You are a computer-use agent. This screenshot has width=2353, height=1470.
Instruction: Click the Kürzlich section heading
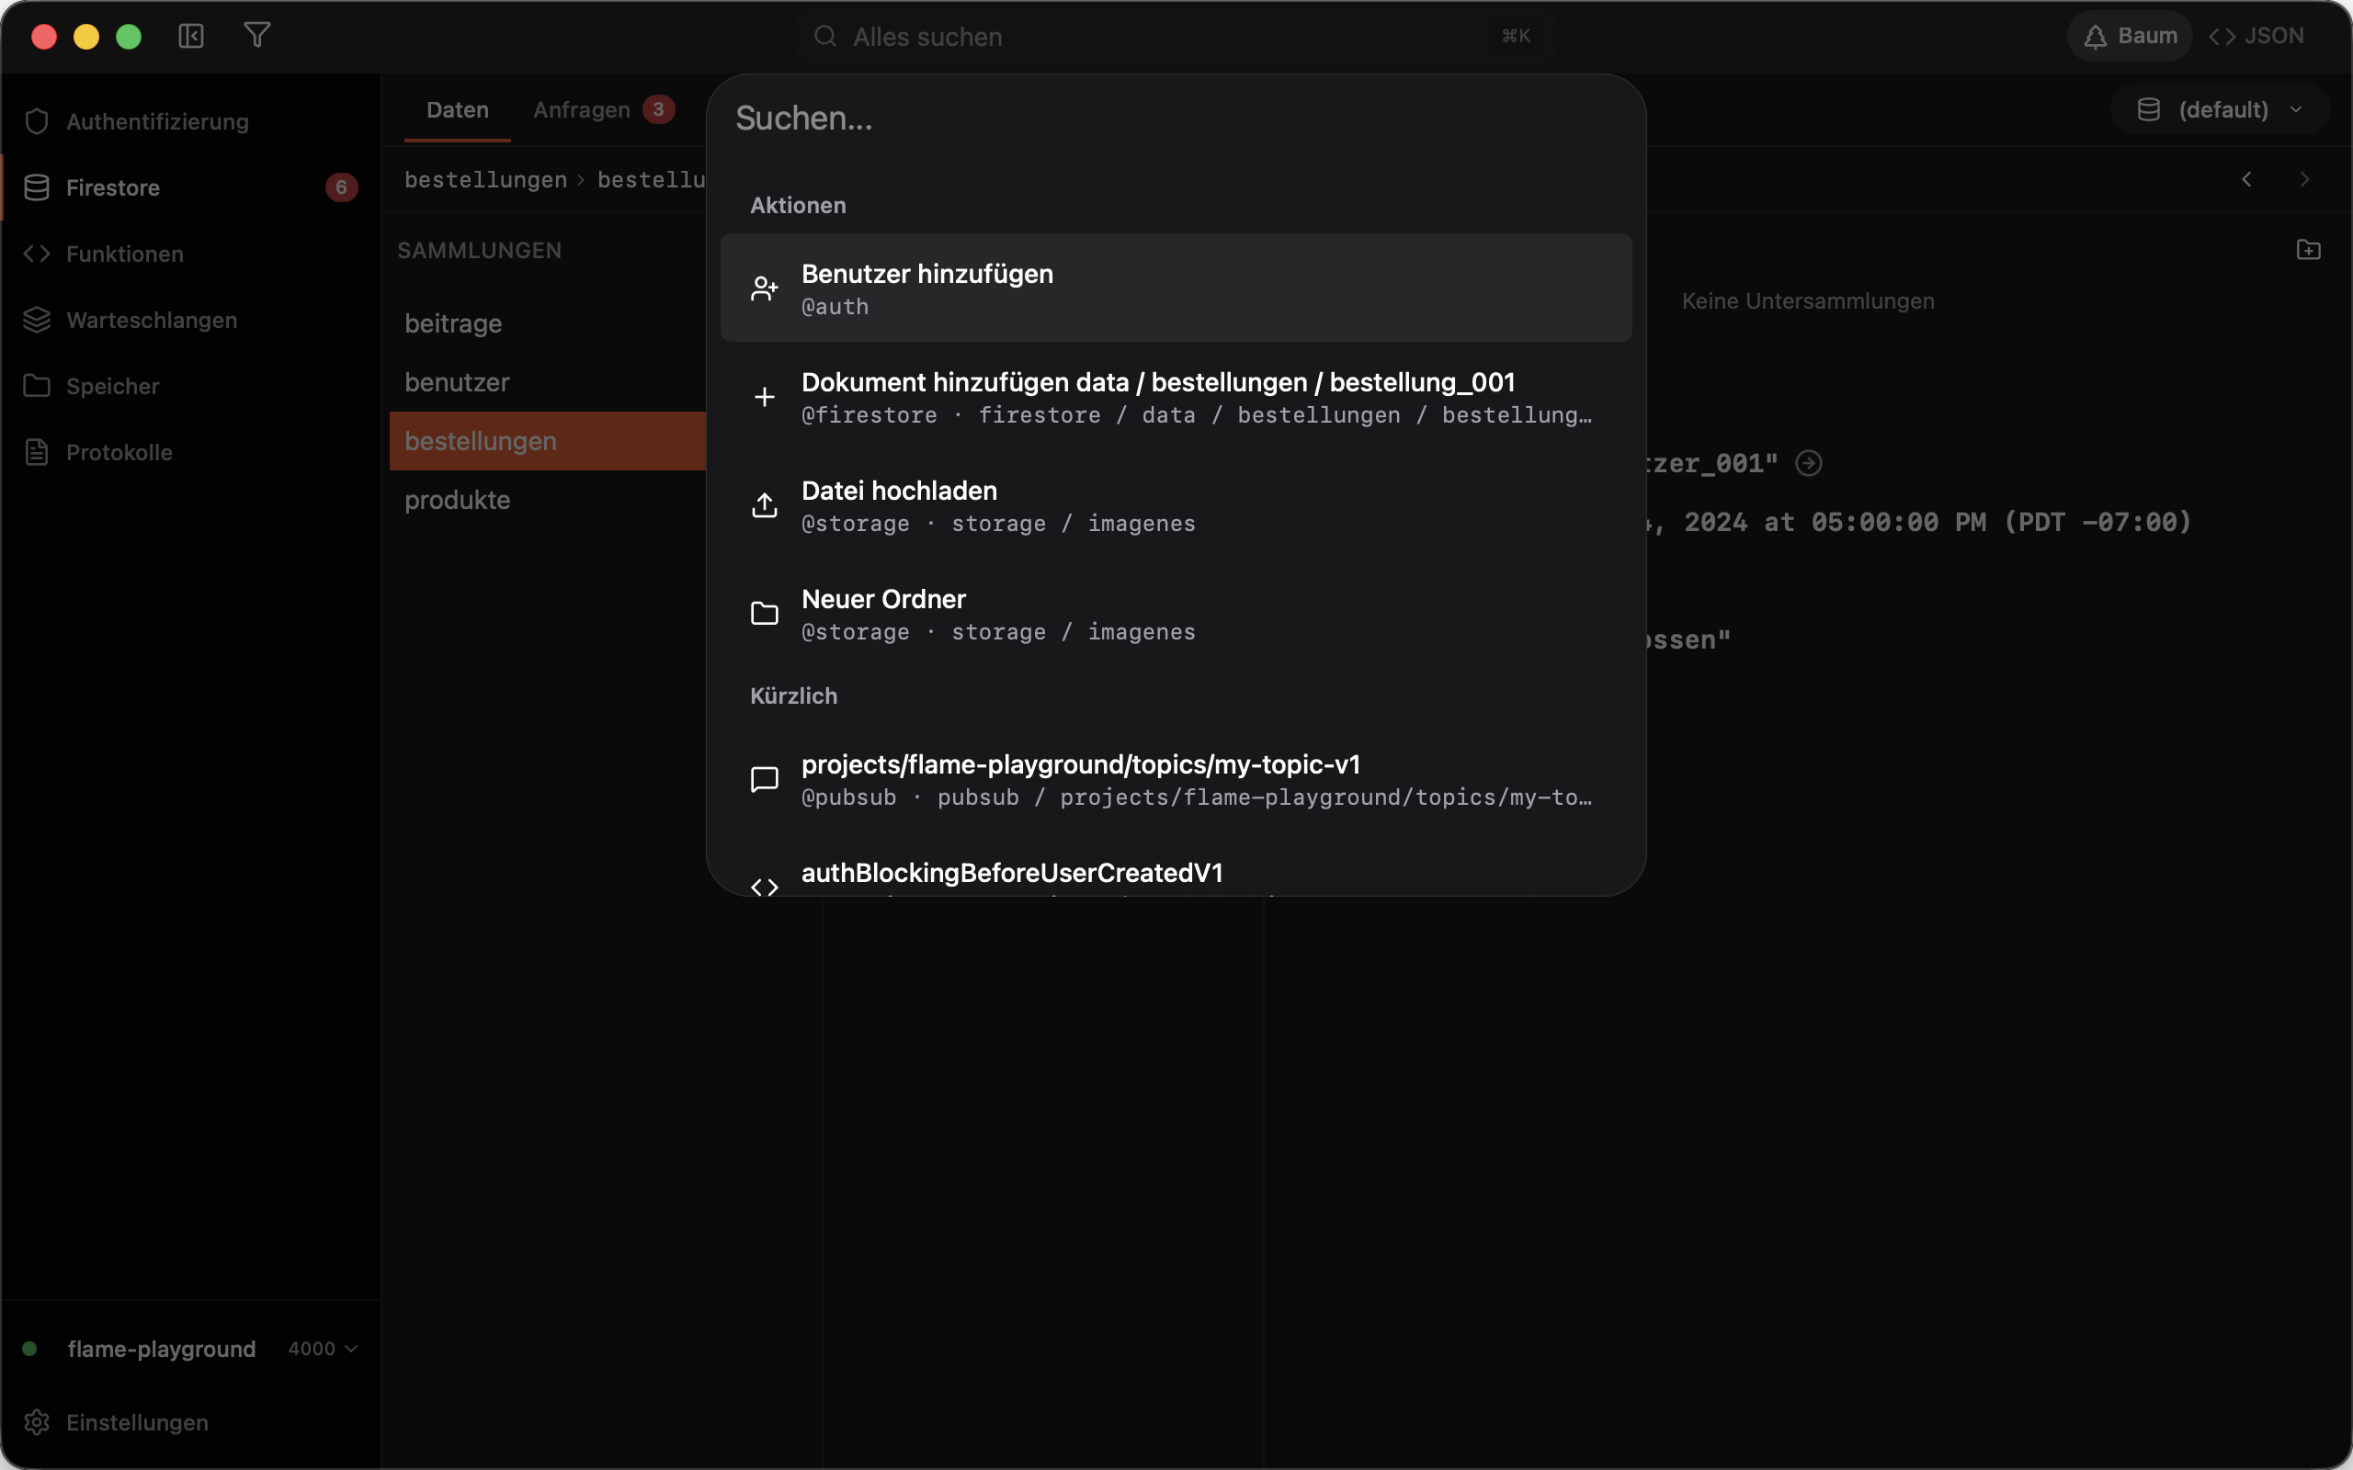point(793,696)
